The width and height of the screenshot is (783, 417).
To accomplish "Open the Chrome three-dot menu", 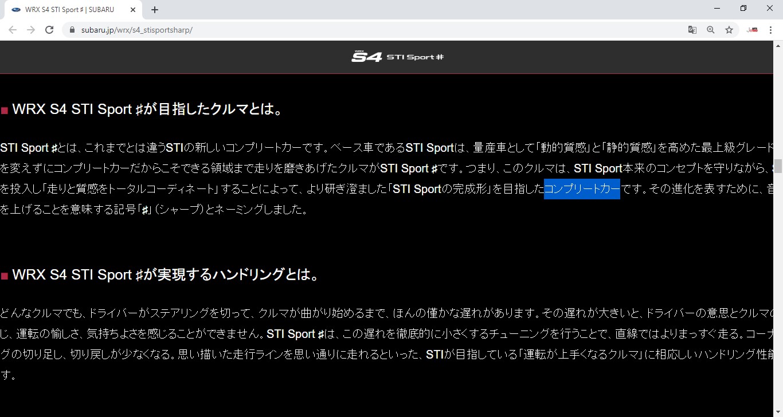I will (x=770, y=30).
